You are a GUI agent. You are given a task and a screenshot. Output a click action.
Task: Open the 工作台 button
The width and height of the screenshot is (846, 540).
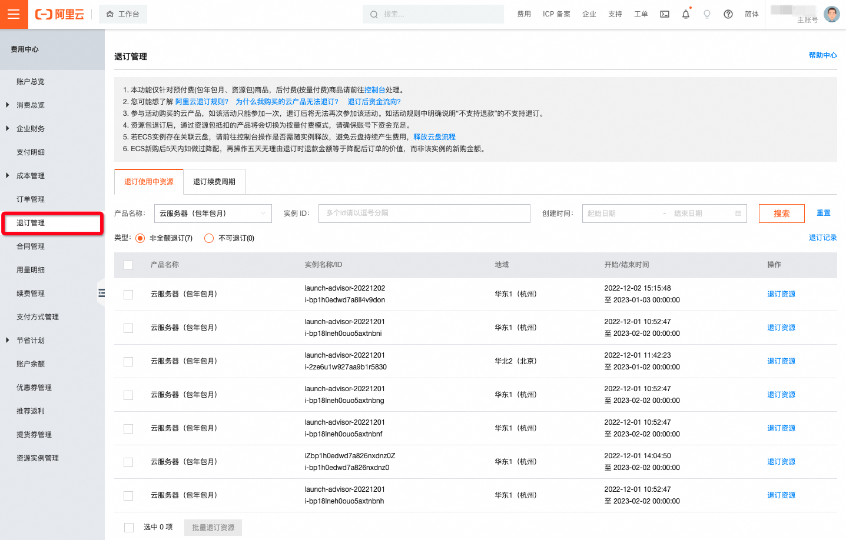[x=123, y=14]
